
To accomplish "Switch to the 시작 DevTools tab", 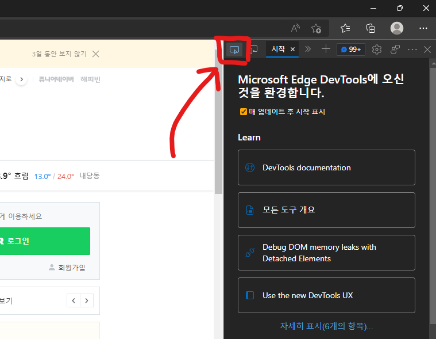I will click(278, 49).
